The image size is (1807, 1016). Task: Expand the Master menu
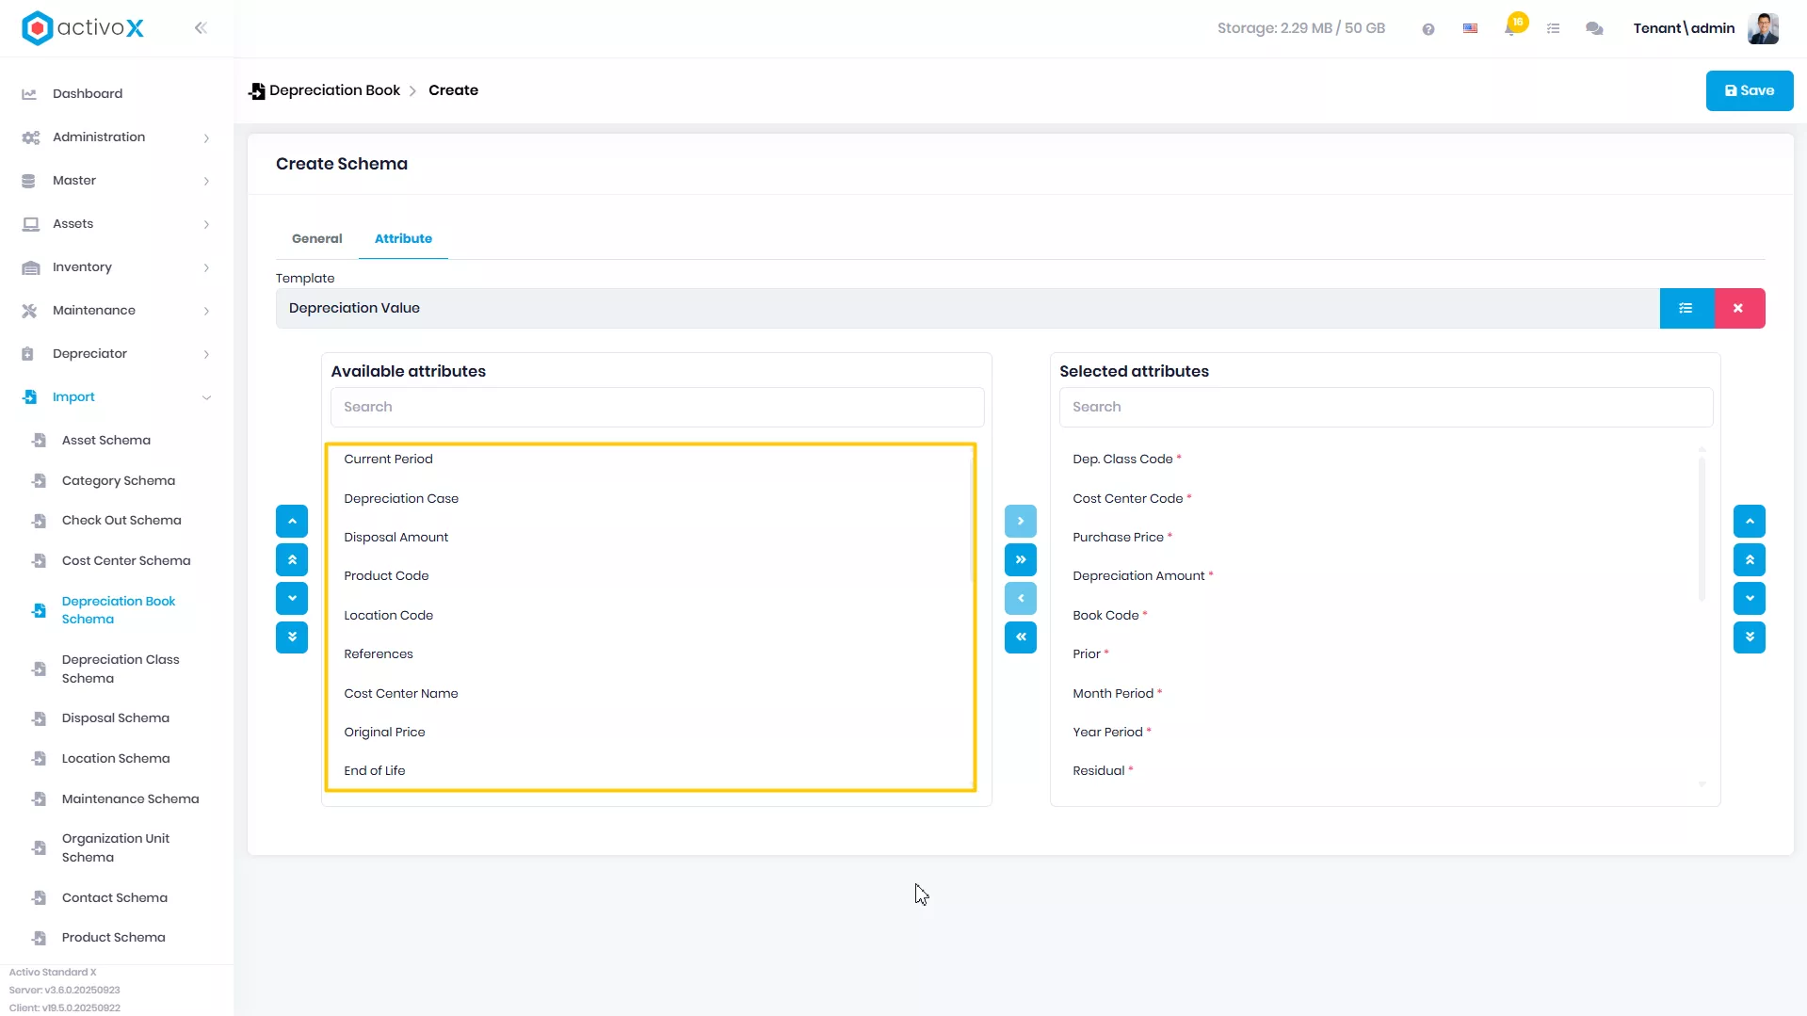pos(117,180)
